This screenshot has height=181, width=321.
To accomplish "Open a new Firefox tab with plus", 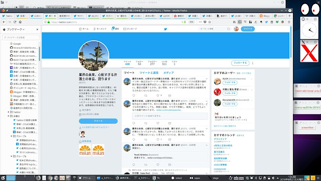I will pos(289,16).
